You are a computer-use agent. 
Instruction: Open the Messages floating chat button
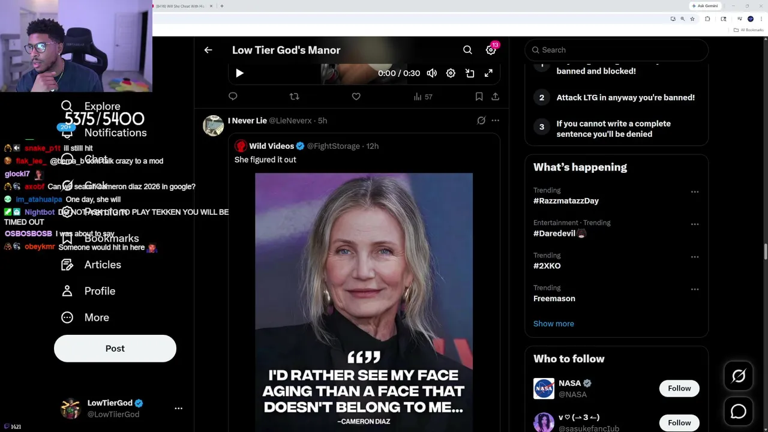[x=739, y=411]
